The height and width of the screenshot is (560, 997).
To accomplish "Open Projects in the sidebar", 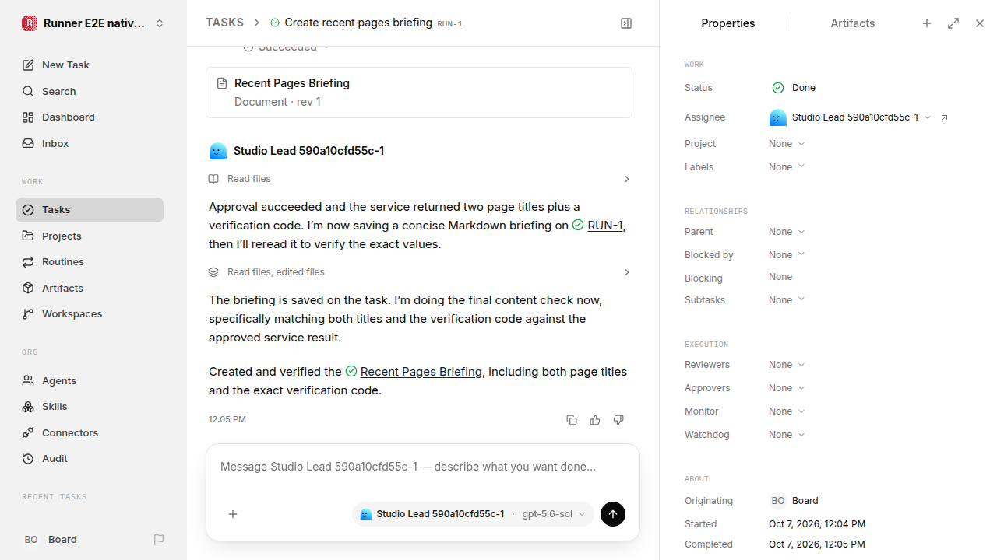I will (x=90, y=236).
